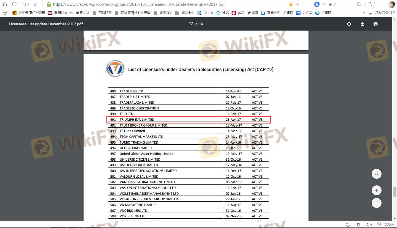Print the licensees list PDF
The image size is (397, 228).
(x=375, y=24)
